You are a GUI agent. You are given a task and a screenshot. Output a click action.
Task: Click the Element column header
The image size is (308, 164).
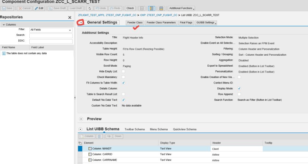(x=120, y=143)
